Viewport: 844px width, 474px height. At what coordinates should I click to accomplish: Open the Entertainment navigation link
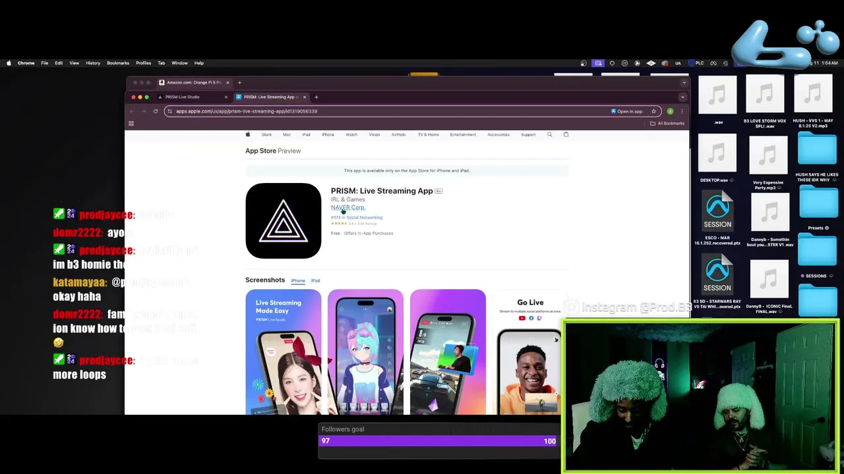463,134
